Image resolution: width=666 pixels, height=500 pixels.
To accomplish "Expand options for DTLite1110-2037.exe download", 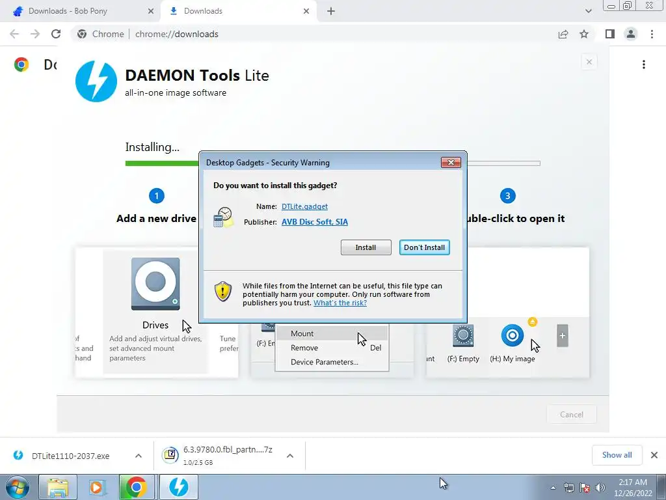I will pos(139,456).
